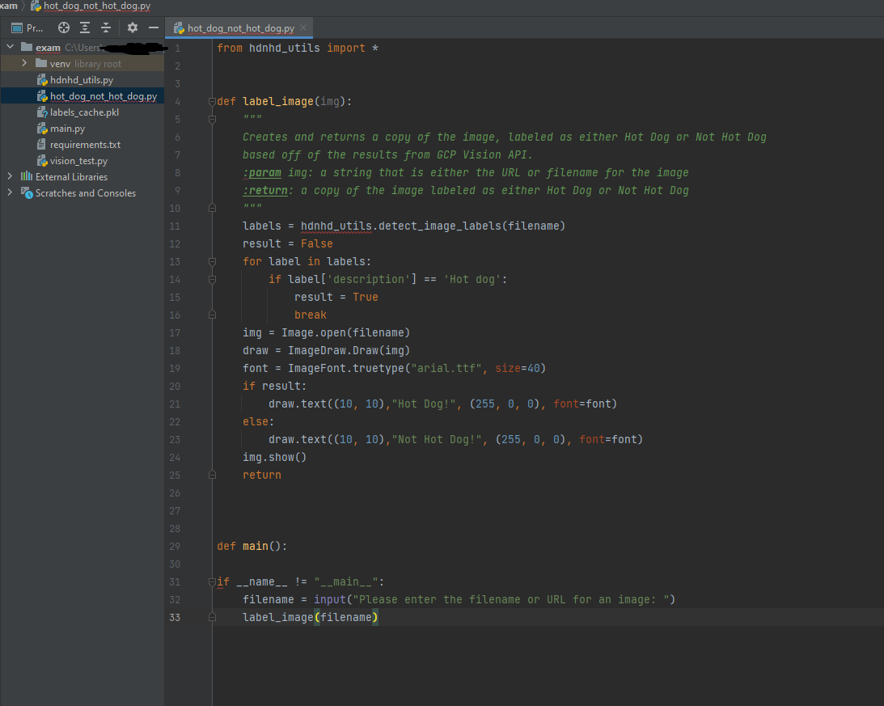Viewport: 884px width, 706px height.
Task: Click the Select Opened File crosshair icon
Action: tap(64, 27)
